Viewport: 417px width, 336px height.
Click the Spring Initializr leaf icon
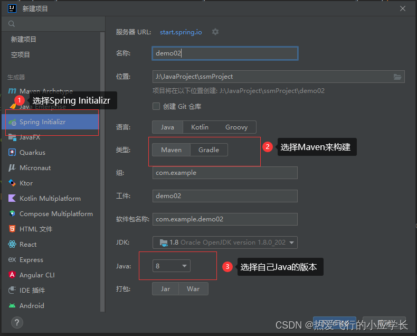pos(12,122)
